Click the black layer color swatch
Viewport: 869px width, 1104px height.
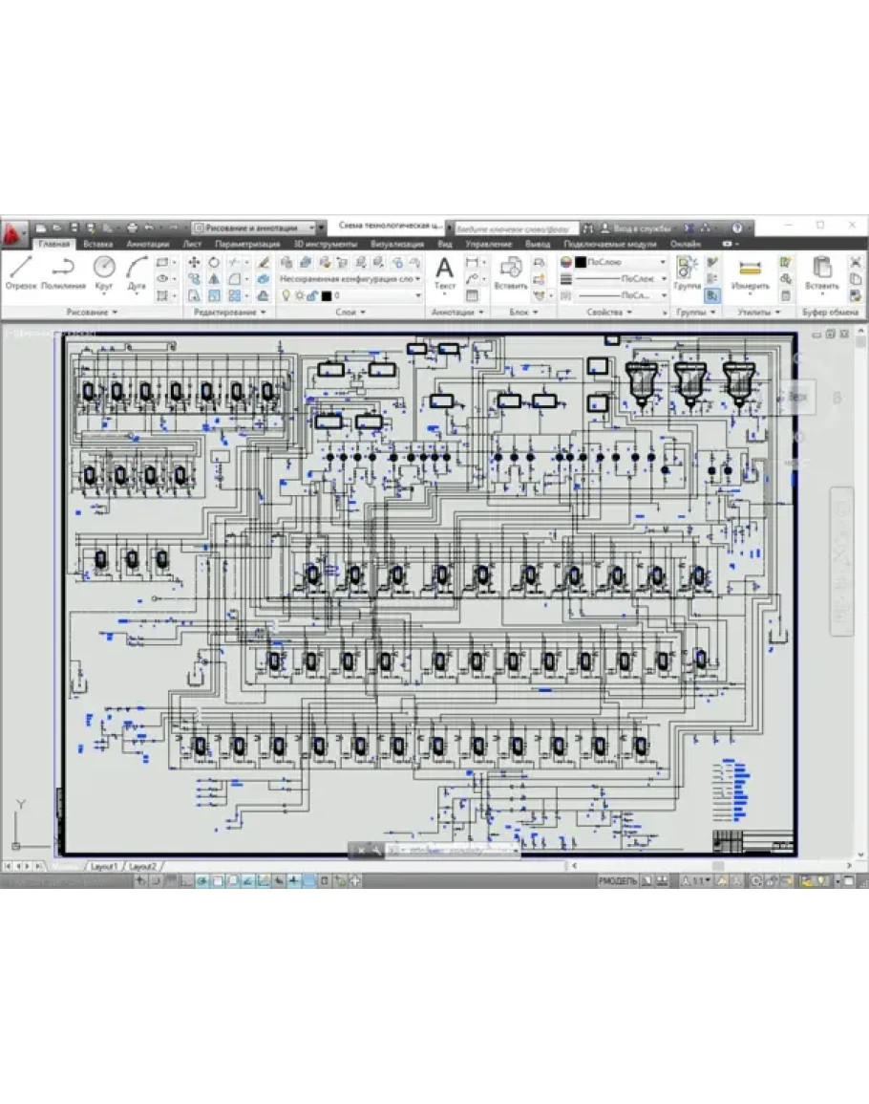pyautogui.click(x=326, y=296)
